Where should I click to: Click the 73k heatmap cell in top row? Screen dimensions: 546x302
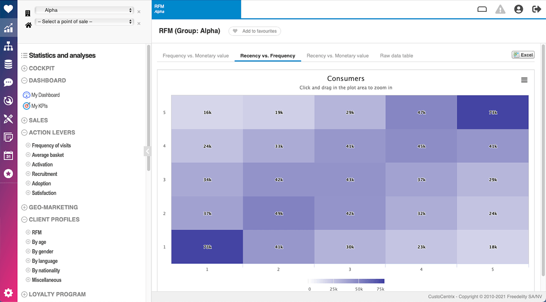click(493, 112)
